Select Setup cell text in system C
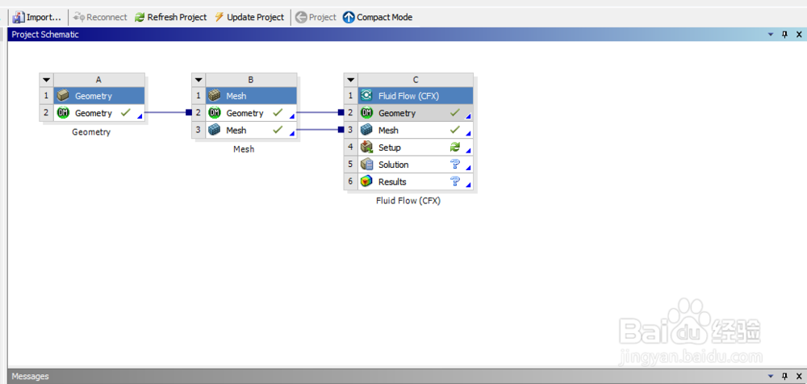The width and height of the screenshot is (807, 384). click(x=390, y=147)
